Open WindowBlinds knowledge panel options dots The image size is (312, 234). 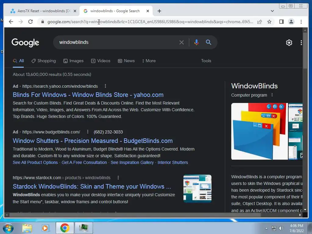coord(272,95)
